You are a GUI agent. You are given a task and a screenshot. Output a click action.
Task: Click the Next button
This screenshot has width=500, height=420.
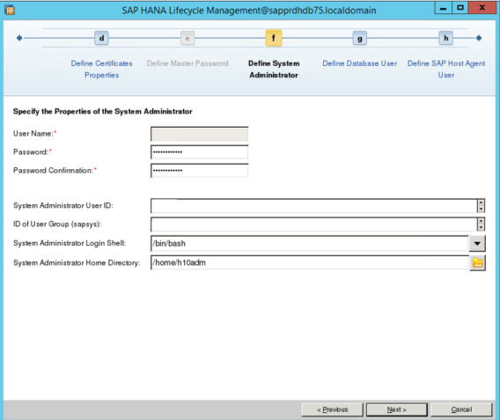pos(397,409)
